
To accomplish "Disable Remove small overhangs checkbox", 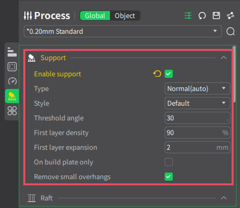I will pyautogui.click(x=169, y=177).
